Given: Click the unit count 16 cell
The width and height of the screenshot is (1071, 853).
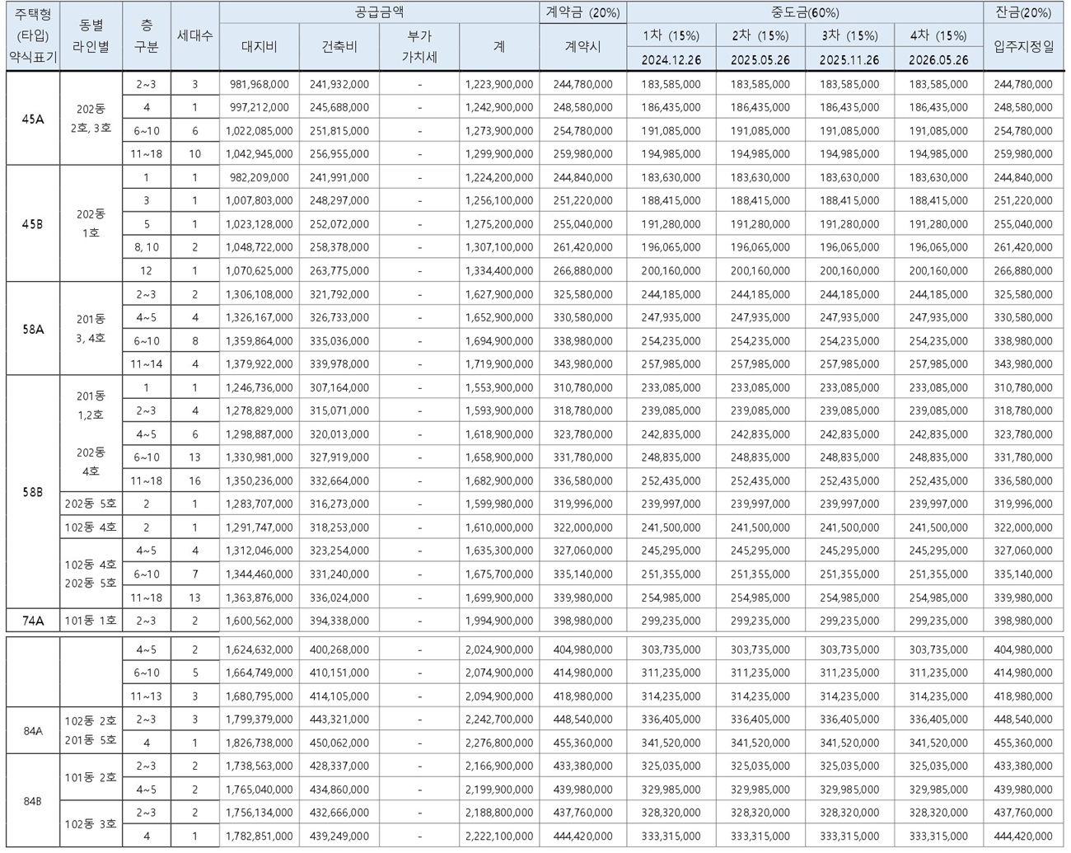Looking at the screenshot, I should [194, 480].
